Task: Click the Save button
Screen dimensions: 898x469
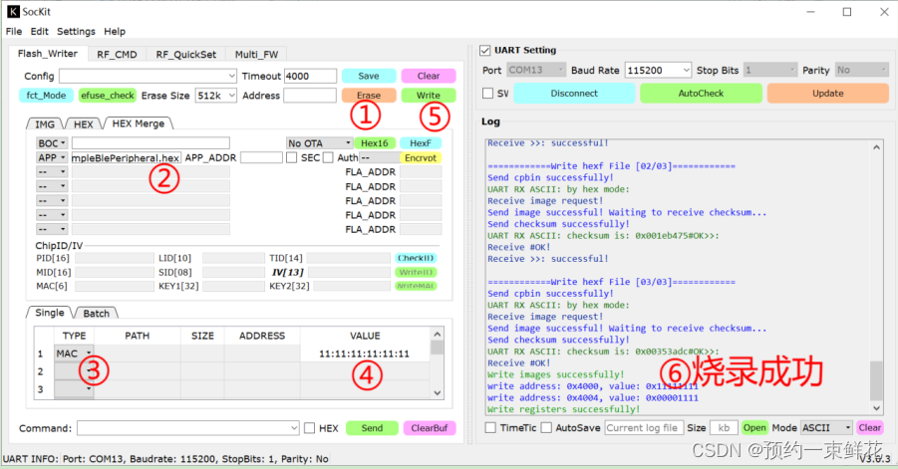Action: pyautogui.click(x=369, y=76)
